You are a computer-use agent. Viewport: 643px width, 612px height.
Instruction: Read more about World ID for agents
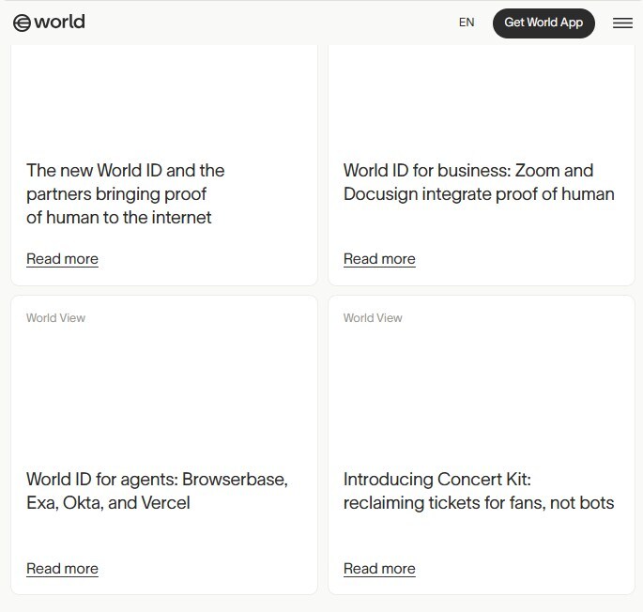point(62,569)
